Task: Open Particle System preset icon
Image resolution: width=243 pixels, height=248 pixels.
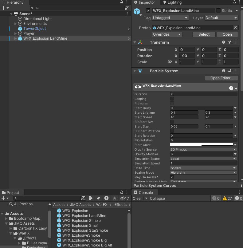Action: tap(230, 71)
